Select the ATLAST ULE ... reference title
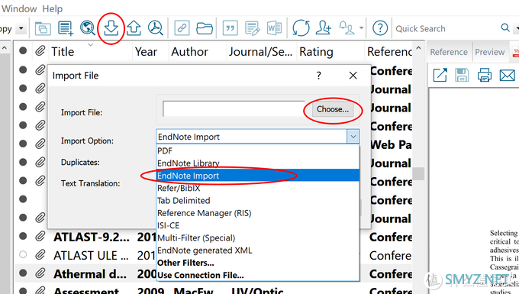The image size is (519, 294). [91, 256]
